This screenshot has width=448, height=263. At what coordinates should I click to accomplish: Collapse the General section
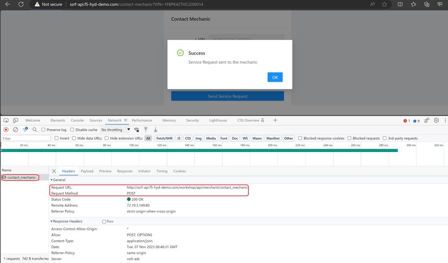[51, 180]
